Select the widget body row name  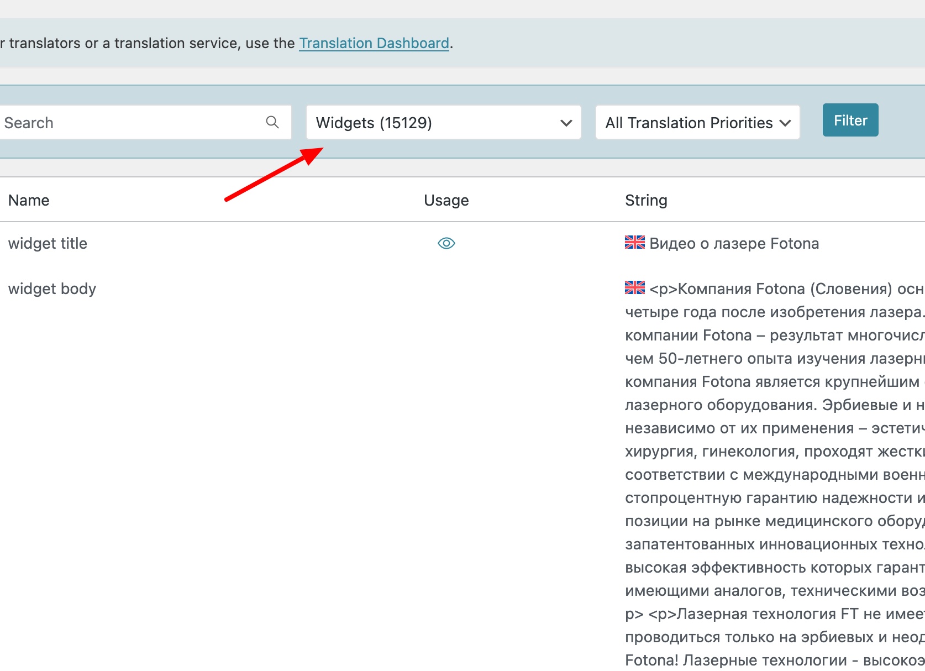click(52, 289)
